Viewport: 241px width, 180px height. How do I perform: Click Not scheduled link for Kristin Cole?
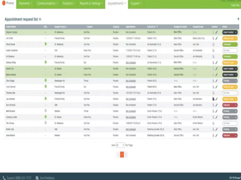tap(131, 129)
